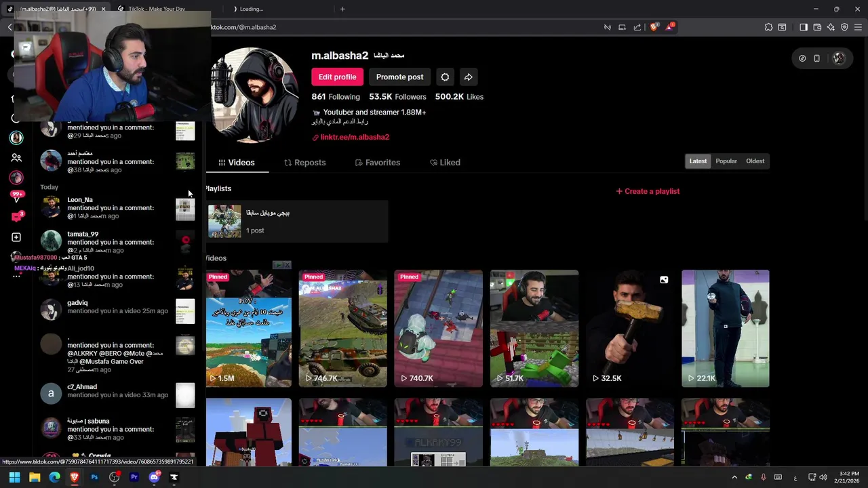Image resolution: width=868 pixels, height=488 pixels.
Task: Click Brave Rewards triangle icon
Action: point(670,27)
